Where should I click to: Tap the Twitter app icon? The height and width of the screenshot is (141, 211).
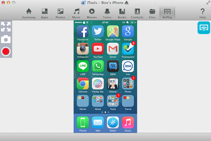pyautogui.click(x=98, y=32)
